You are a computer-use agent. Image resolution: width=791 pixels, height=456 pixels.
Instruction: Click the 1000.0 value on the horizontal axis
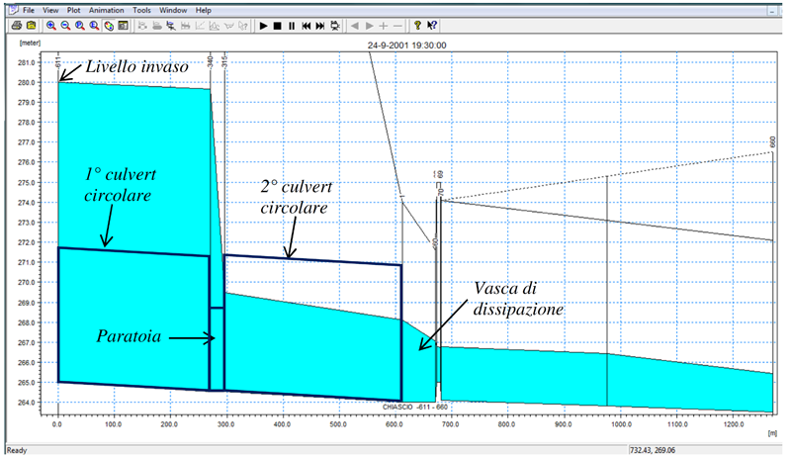(621, 424)
